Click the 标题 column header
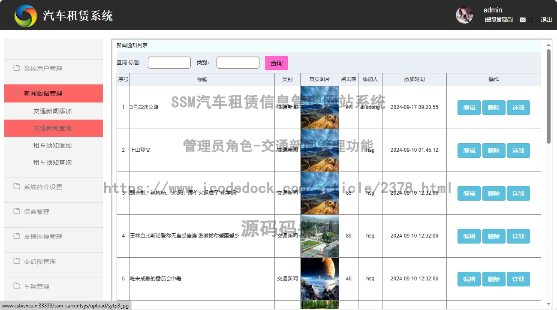 [x=202, y=79]
